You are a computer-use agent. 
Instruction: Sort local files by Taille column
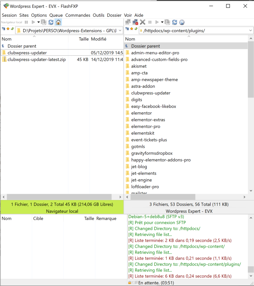click(x=79, y=39)
